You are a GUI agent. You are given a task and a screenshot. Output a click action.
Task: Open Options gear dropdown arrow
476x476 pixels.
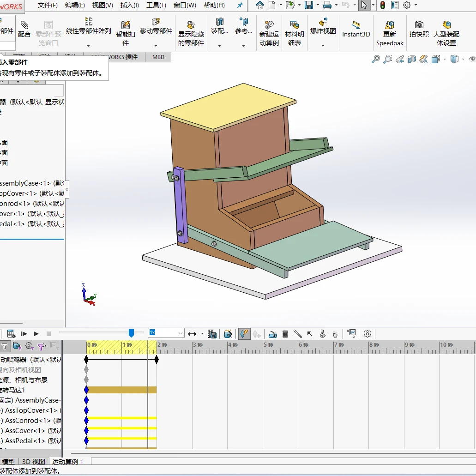pyautogui.click(x=416, y=5)
